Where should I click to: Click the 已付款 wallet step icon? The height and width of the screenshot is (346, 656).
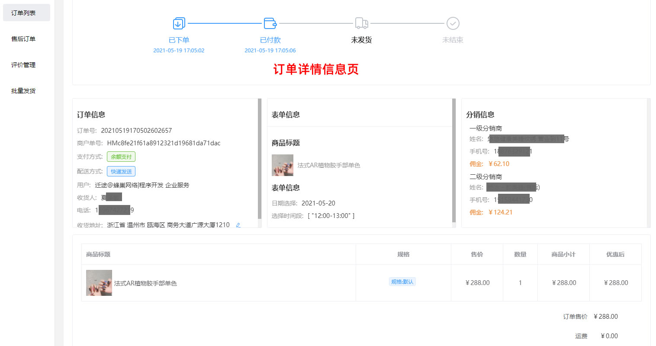pyautogui.click(x=270, y=23)
